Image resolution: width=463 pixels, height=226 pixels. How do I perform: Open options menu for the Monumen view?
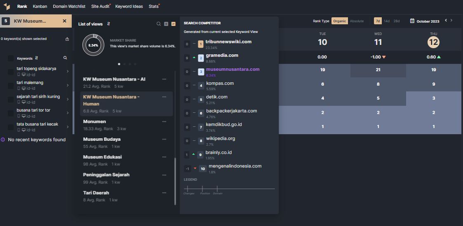[164, 122]
